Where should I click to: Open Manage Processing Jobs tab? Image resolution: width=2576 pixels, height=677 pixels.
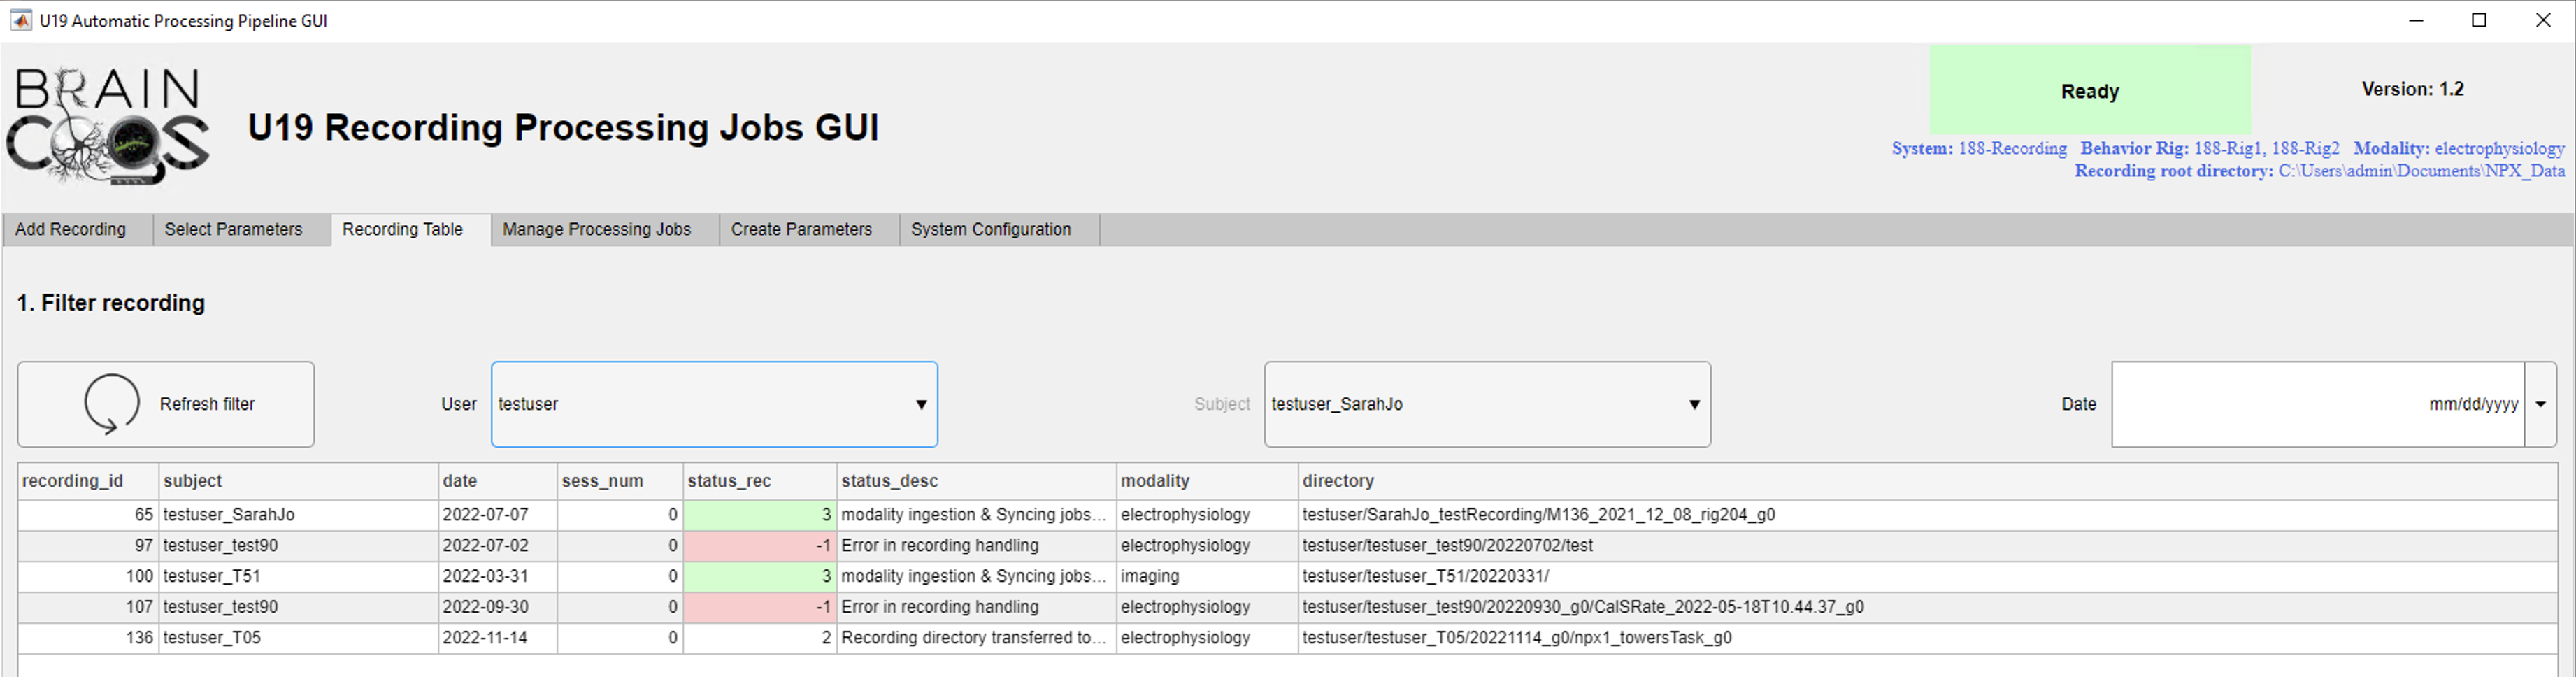click(x=604, y=229)
